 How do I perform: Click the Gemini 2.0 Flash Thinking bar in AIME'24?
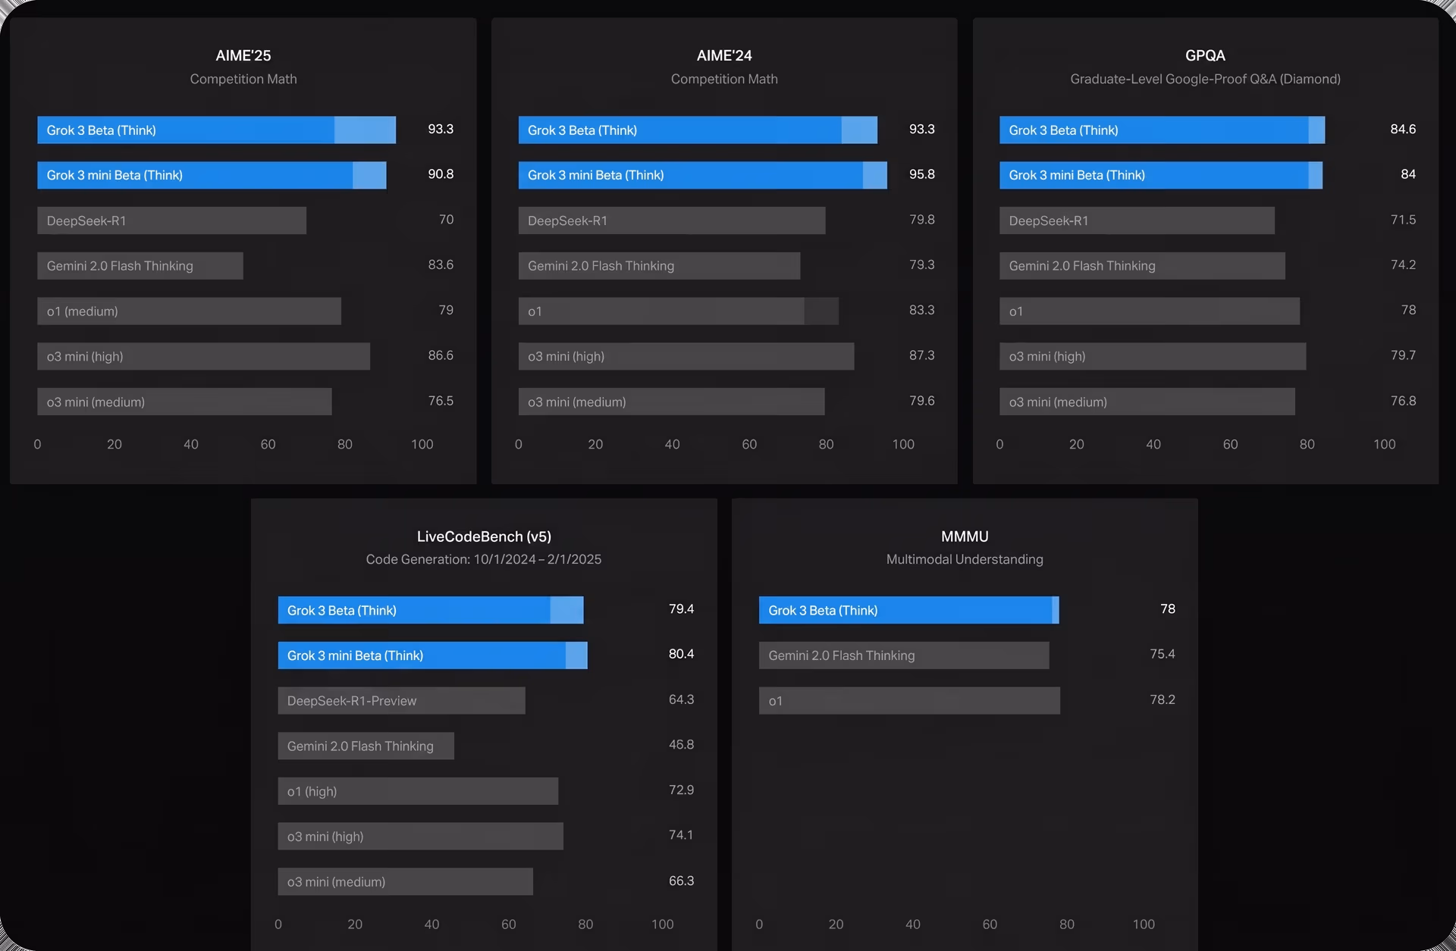point(659,266)
